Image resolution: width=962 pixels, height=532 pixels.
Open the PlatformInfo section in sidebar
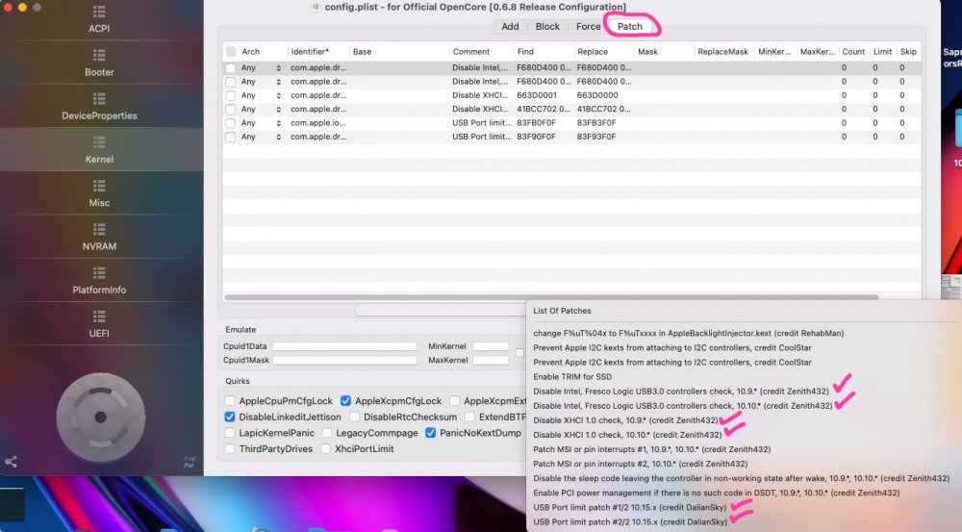[99, 281]
